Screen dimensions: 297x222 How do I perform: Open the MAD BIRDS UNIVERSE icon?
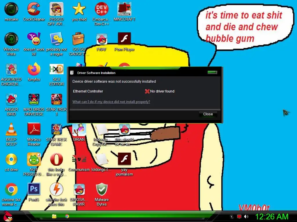(34, 99)
